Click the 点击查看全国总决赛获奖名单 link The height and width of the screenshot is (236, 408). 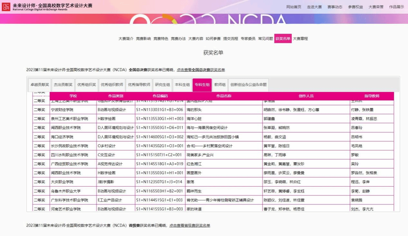[201, 70]
